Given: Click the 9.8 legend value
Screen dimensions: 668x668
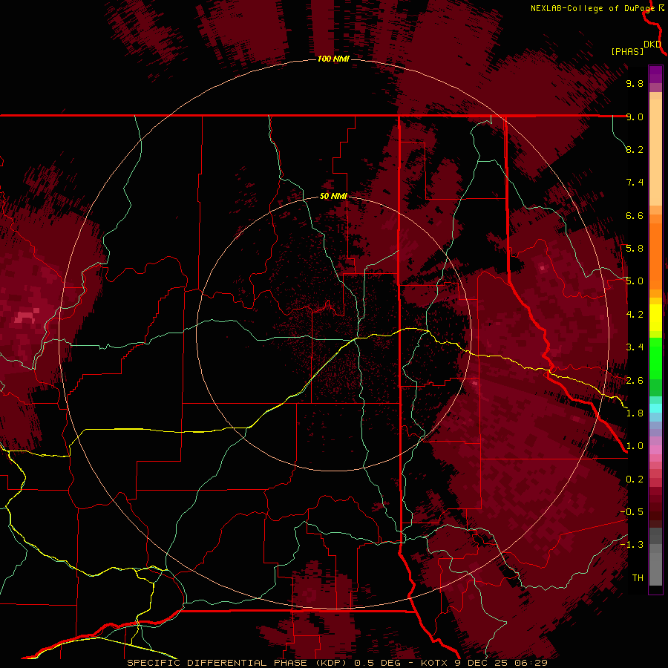Looking at the screenshot, I should [635, 83].
